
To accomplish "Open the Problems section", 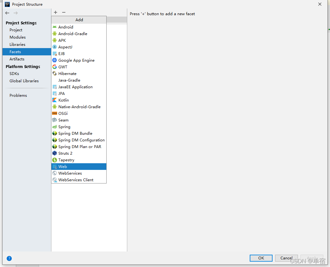I will point(27,95).
